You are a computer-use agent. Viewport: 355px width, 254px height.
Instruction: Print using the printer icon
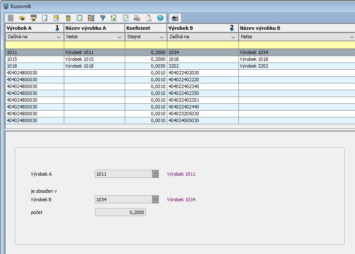(175, 18)
